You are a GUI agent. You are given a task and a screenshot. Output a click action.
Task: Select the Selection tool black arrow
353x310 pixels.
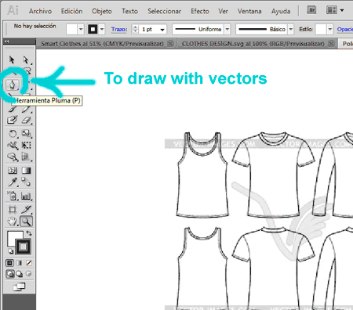click(12, 60)
